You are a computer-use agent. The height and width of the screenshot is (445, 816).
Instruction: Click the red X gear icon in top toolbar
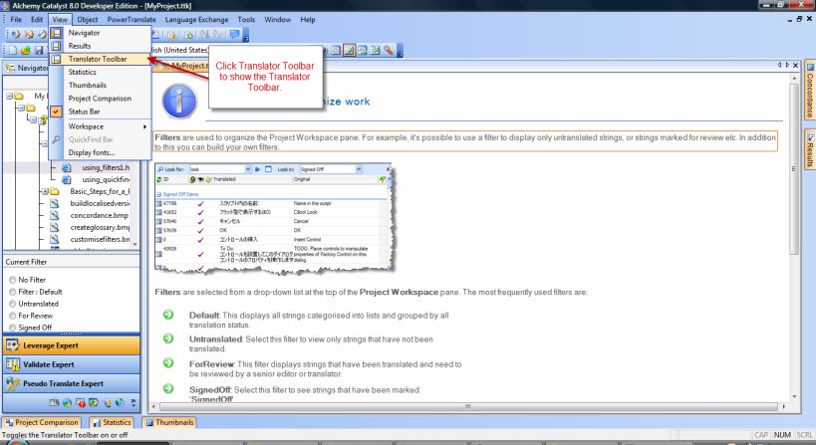click(x=29, y=34)
